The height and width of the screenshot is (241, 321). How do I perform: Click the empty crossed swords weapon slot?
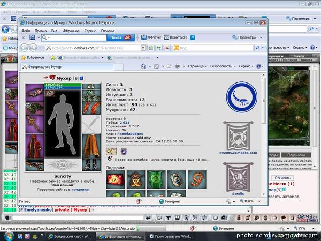point(91,124)
